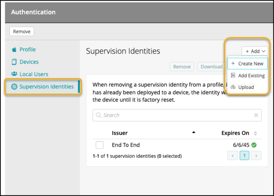Go to next page of identities
This screenshot has width=274, height=196.
point(256,156)
